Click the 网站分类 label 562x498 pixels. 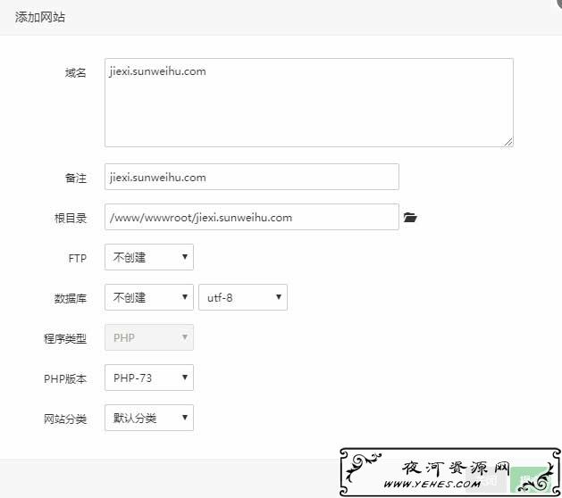[x=65, y=419]
